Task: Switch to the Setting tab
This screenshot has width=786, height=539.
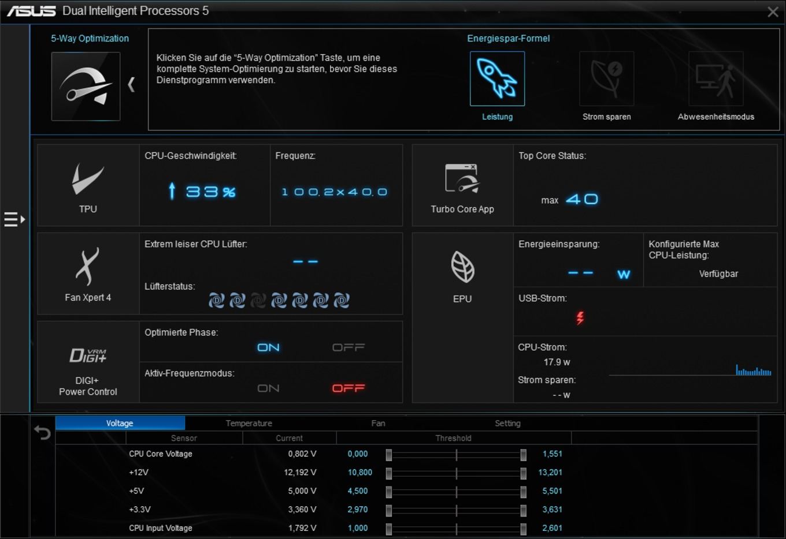Action: point(507,423)
